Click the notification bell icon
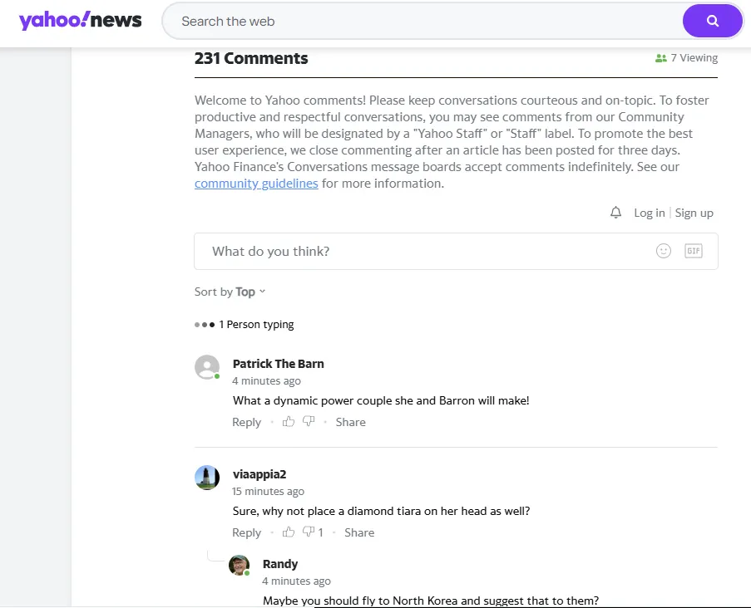751x608 pixels. [615, 213]
